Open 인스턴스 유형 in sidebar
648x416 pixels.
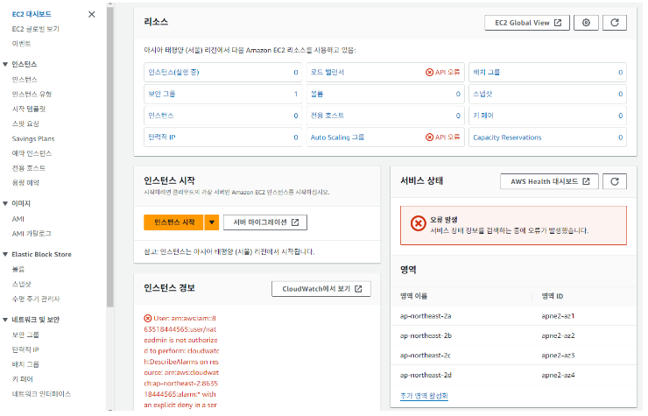pyautogui.click(x=32, y=95)
